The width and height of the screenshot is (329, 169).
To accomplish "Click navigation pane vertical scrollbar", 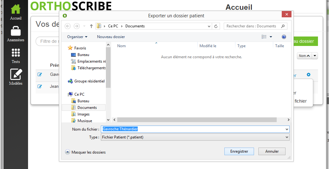I will [x=108, y=67].
